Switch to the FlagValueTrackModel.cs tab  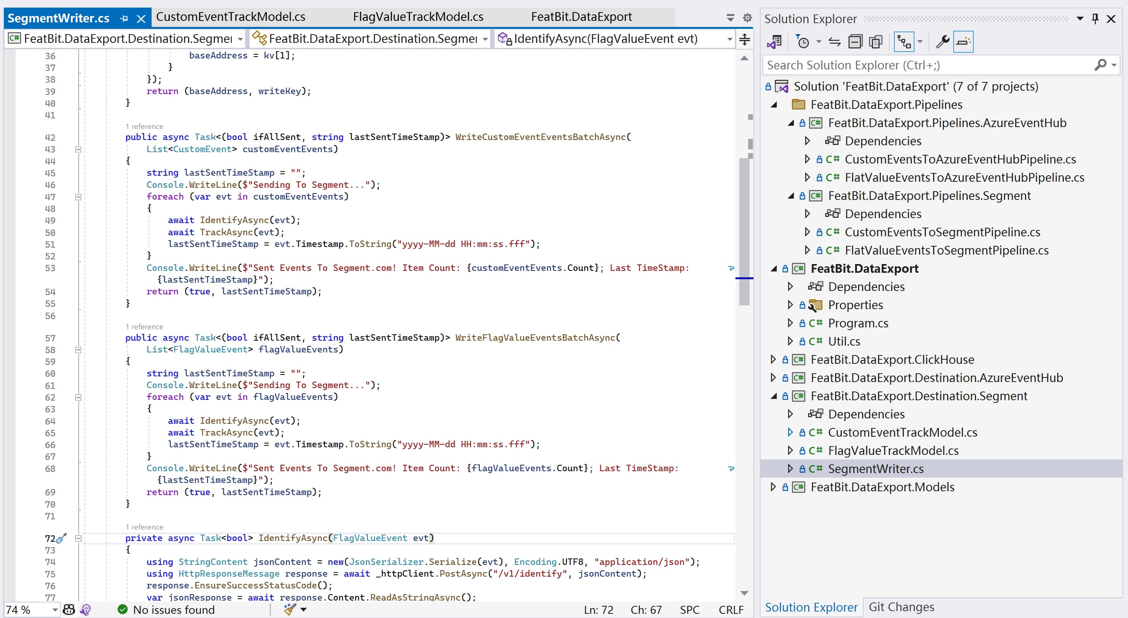(418, 17)
